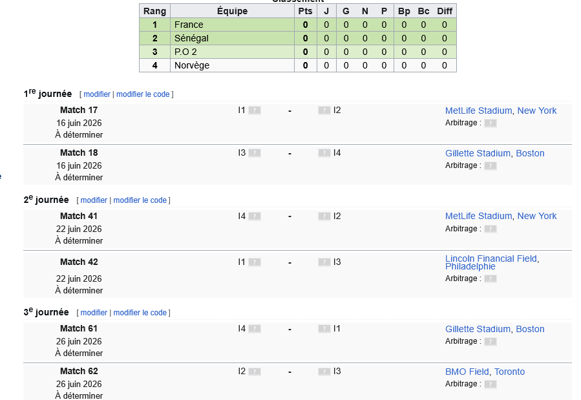The width and height of the screenshot is (581, 400).
Task: Click "modifier" beside 3e journée heading
Action: (x=94, y=313)
